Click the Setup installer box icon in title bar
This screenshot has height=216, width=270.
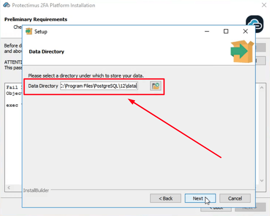[29, 32]
